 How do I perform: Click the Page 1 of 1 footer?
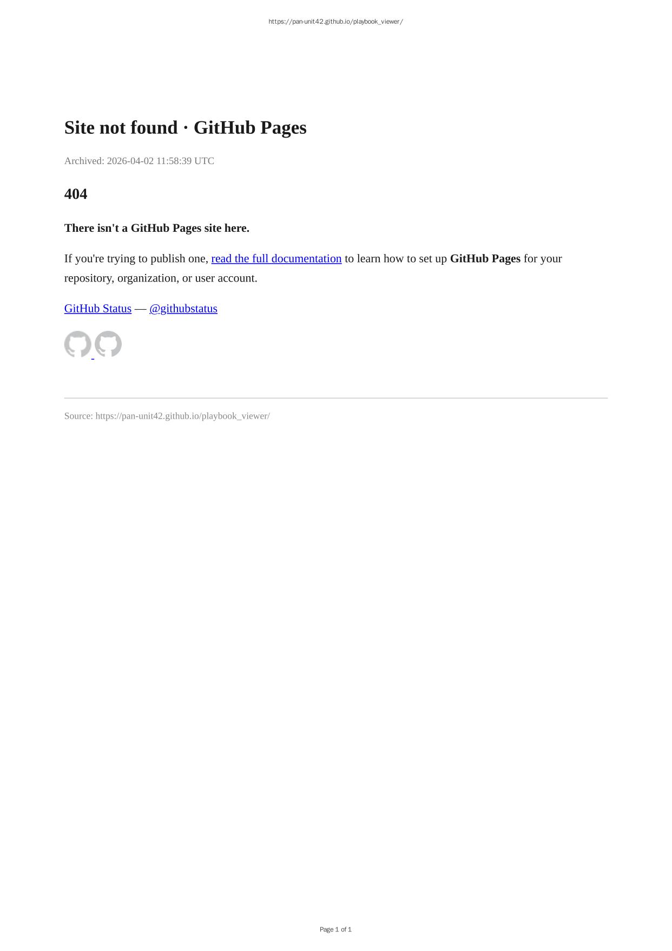(336, 929)
